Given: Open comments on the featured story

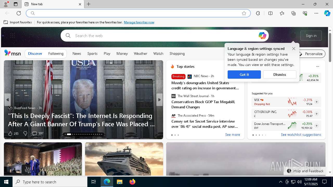Looking at the screenshot, I should click(37, 133).
